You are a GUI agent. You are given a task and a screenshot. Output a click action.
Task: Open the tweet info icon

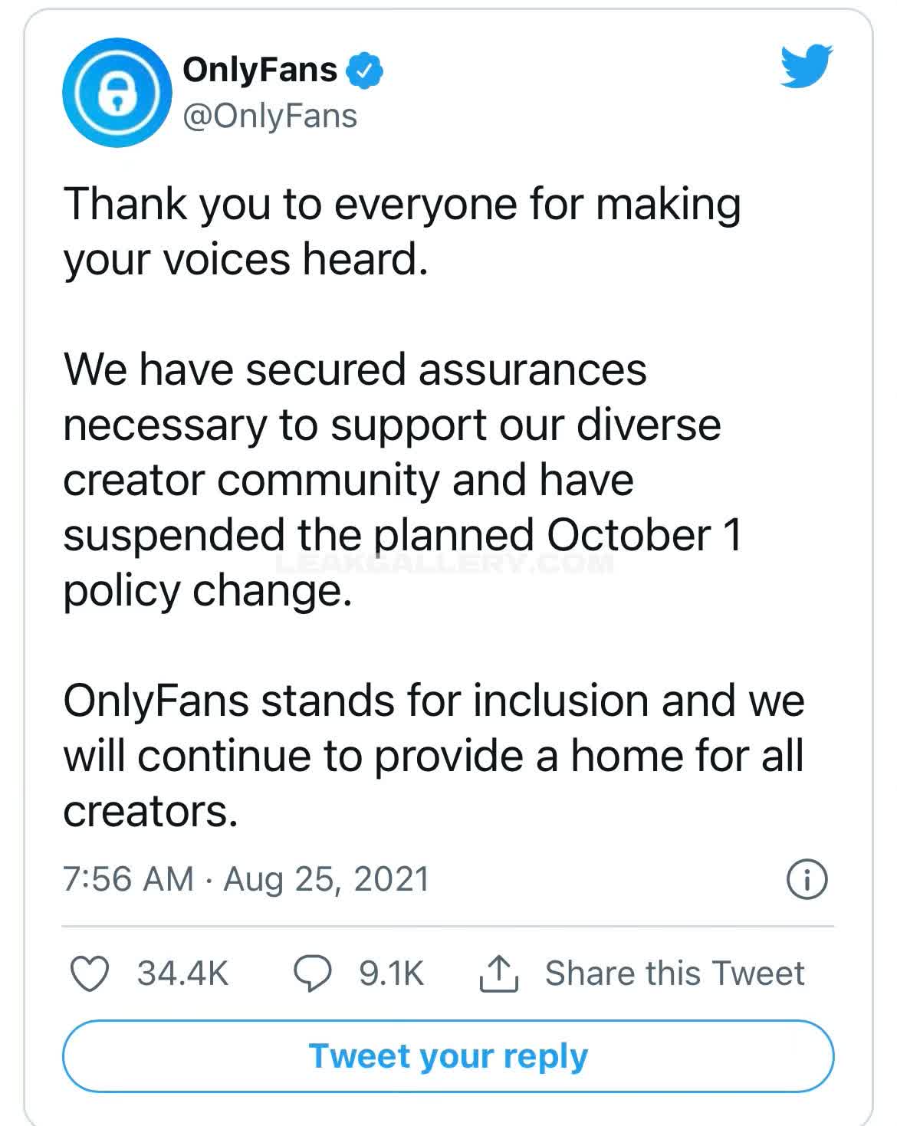(807, 879)
